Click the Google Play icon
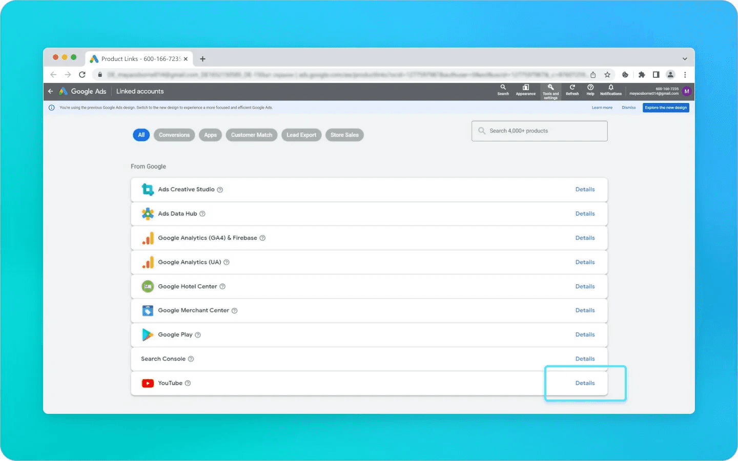The width and height of the screenshot is (738, 461). (148, 334)
